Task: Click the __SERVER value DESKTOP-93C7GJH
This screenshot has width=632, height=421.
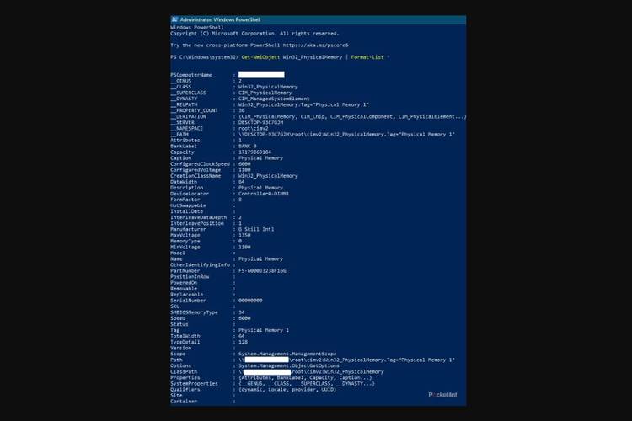Action: (x=260, y=122)
